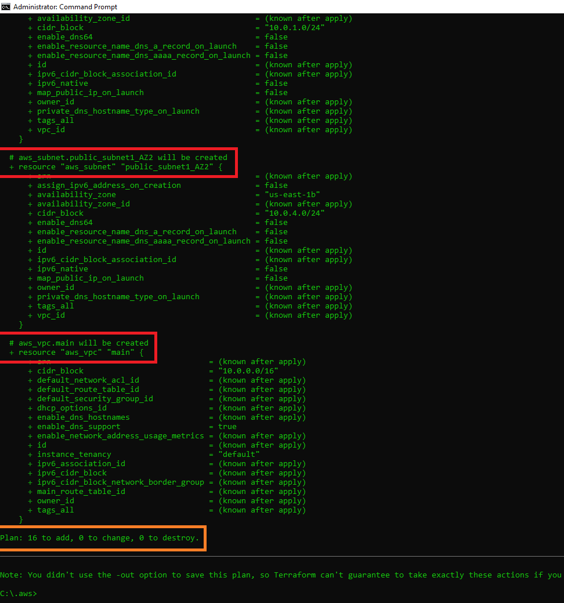Select the "10.0.4.0/24" CIDR value

point(295,213)
